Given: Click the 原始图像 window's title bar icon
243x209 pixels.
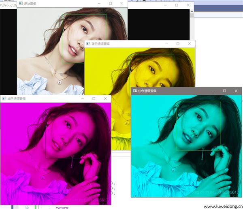Looking at the screenshot, I should (21, 4).
